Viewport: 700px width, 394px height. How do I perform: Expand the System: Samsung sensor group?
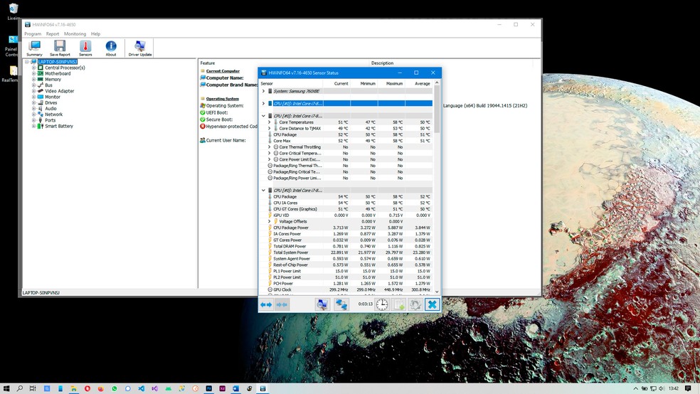point(263,91)
